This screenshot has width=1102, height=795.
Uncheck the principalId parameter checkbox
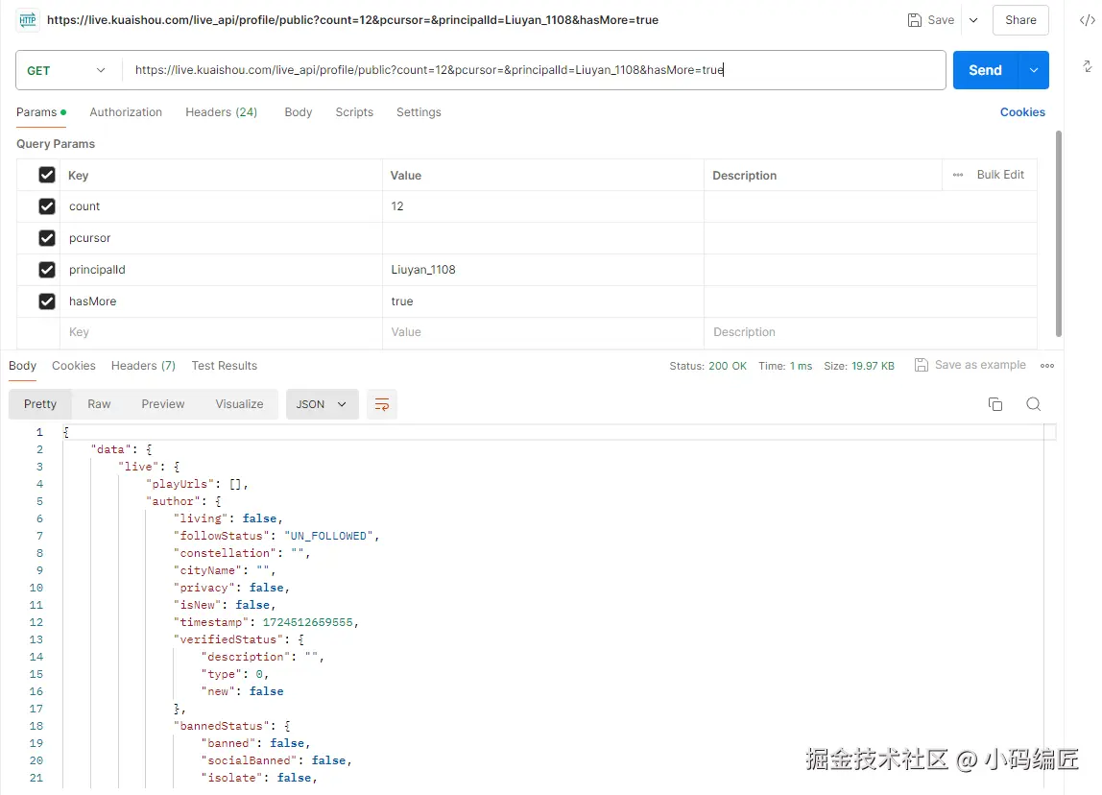46,269
